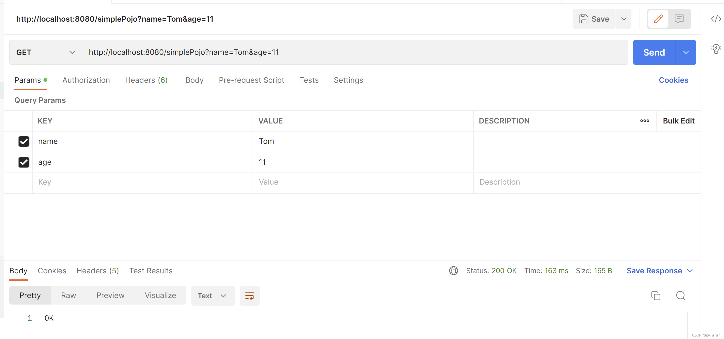Screen dimensions: 724x339
Task: Toggle the line wrap icon
Action: pyautogui.click(x=250, y=296)
